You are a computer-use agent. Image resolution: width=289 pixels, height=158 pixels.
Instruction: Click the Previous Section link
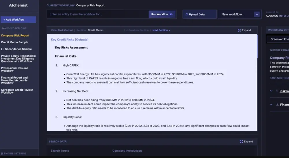pos(137,30)
